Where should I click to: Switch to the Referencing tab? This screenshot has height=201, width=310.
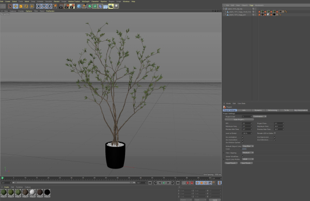[x=272, y=110]
